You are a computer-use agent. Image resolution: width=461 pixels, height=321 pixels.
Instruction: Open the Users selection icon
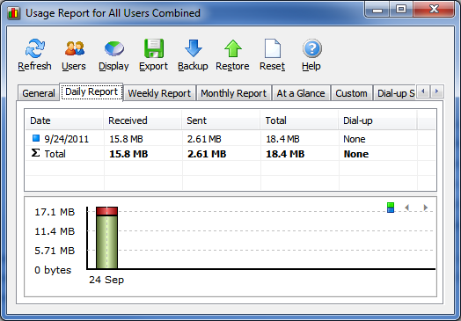75,48
